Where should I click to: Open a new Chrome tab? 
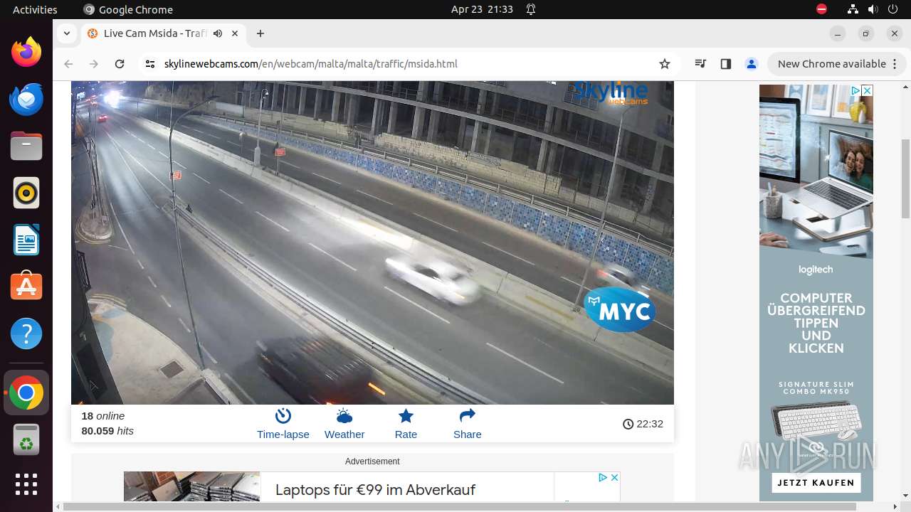click(x=260, y=33)
